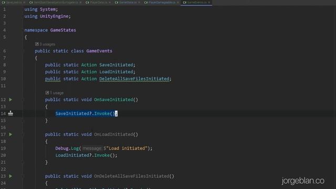Click line number 1 in the gutter
Viewport: 336px width, 189px height.
(5, 9)
